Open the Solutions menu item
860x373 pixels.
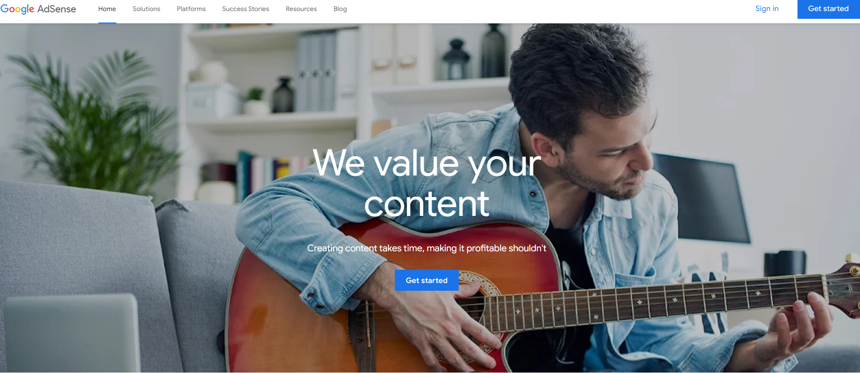[x=146, y=9]
